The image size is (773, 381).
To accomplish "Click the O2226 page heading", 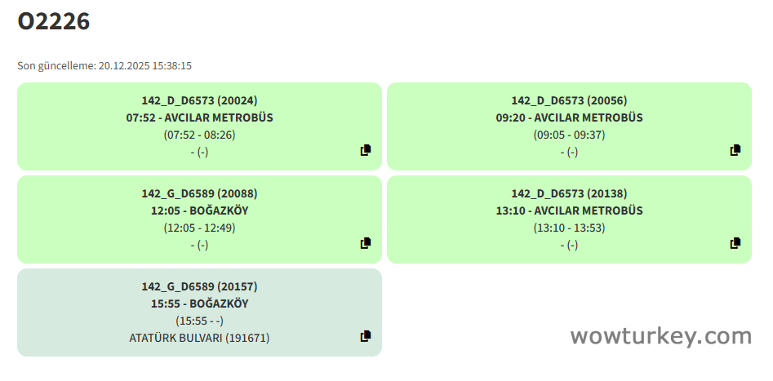I will (x=54, y=22).
